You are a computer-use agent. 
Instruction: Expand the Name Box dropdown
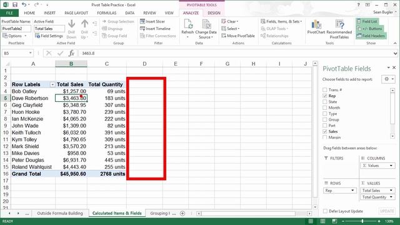pos(31,53)
